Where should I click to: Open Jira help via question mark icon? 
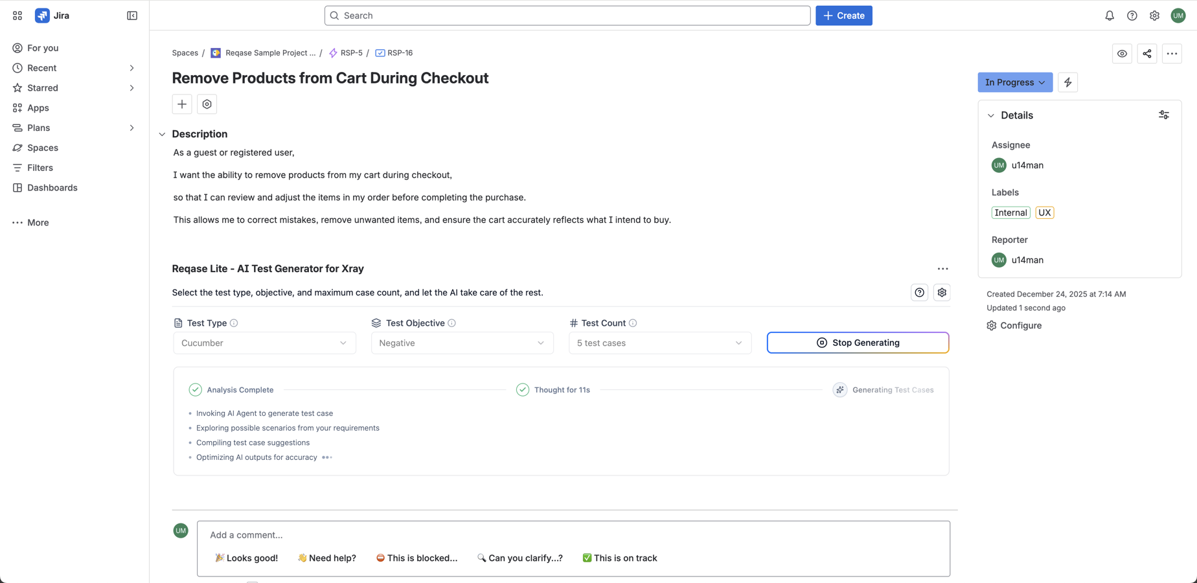1132,15
